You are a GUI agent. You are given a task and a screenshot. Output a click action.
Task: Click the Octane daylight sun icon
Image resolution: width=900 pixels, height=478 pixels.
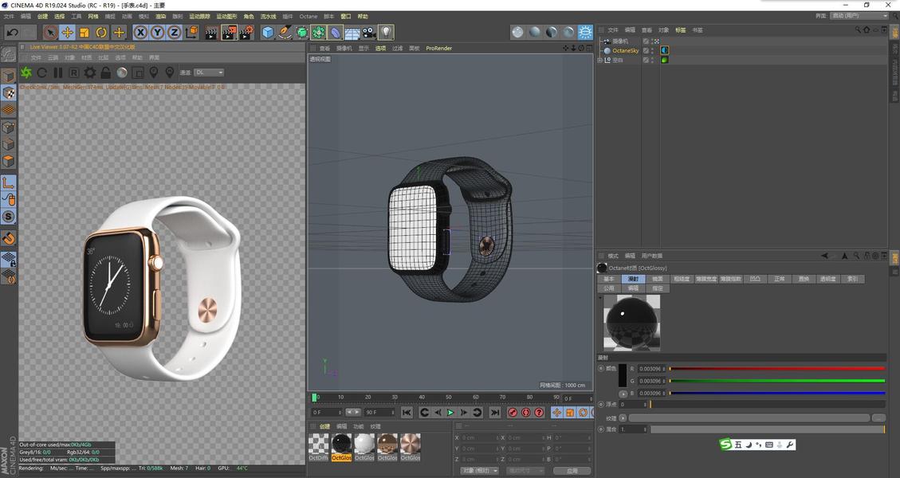point(585,32)
